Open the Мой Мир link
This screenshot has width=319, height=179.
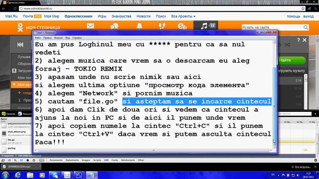tap(52, 16)
